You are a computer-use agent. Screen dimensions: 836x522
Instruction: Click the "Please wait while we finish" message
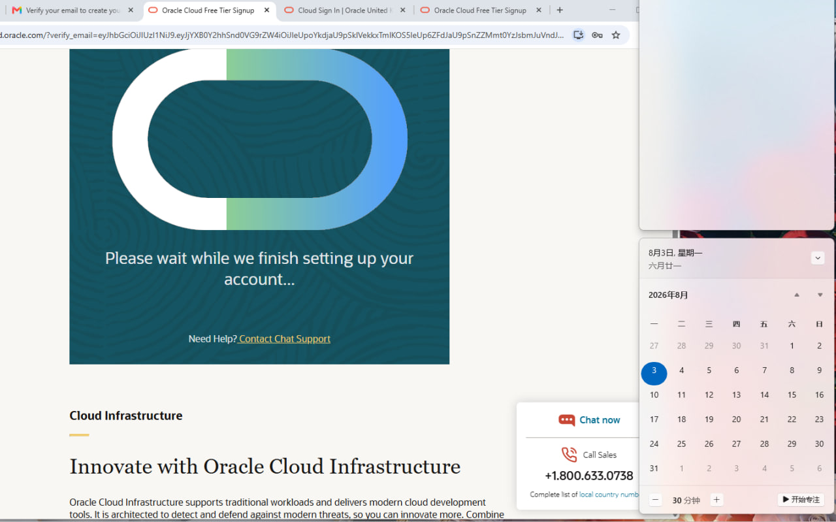259,269
